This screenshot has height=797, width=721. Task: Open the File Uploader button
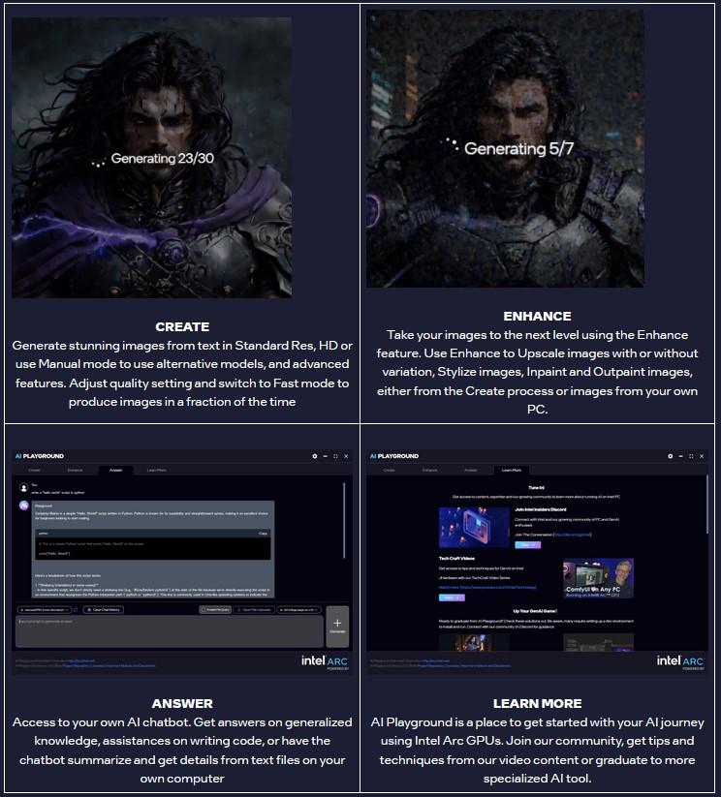(x=255, y=610)
